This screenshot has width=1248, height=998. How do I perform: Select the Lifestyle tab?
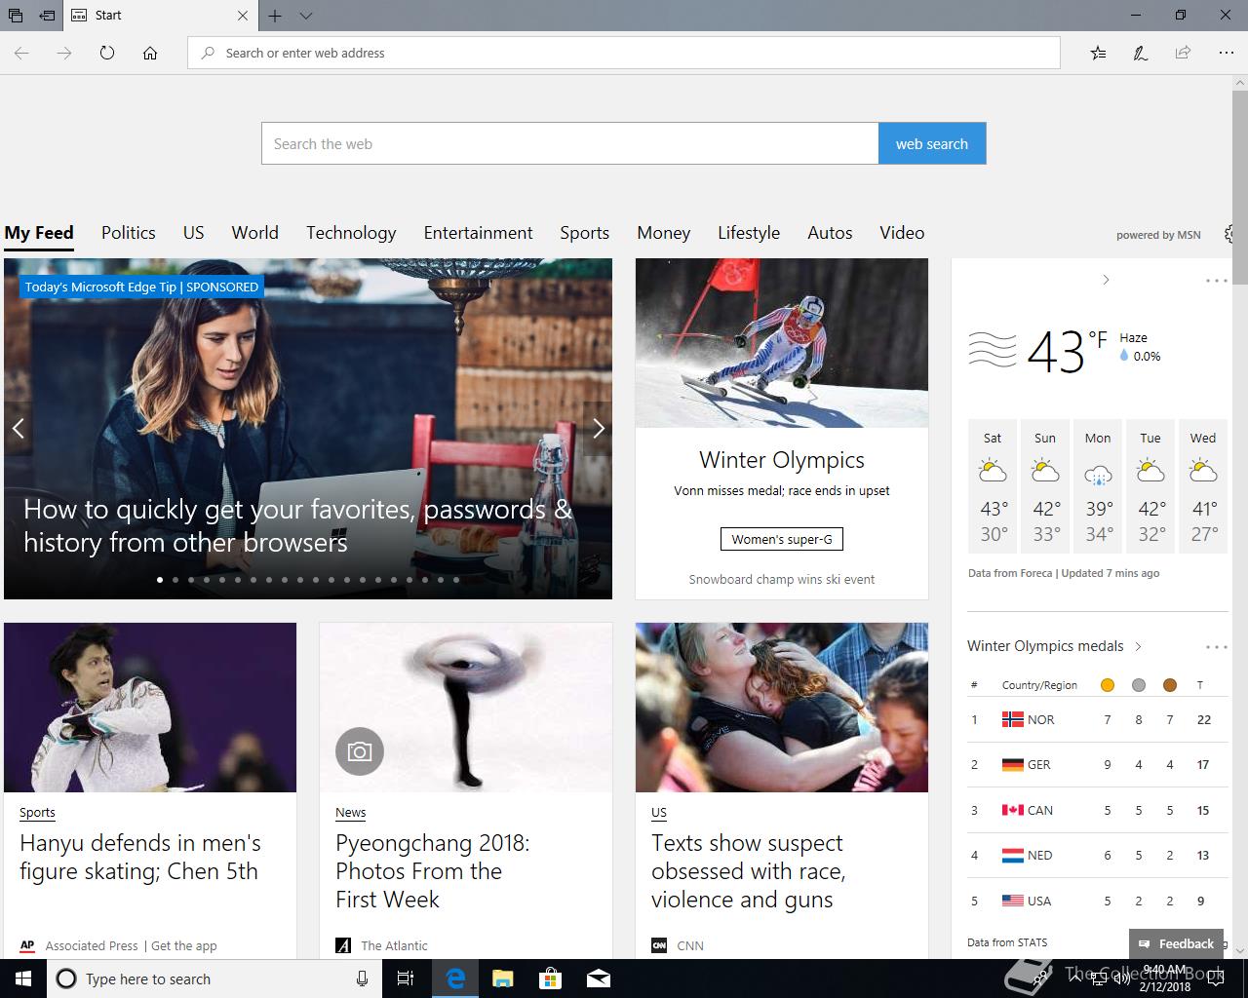pos(749,232)
